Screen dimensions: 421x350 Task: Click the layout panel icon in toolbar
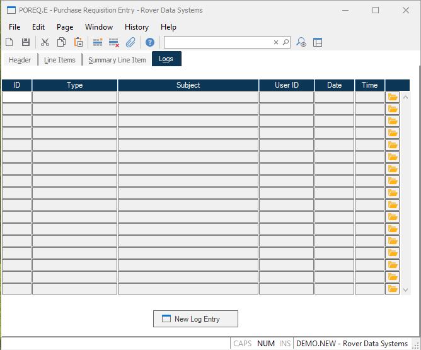(x=318, y=42)
